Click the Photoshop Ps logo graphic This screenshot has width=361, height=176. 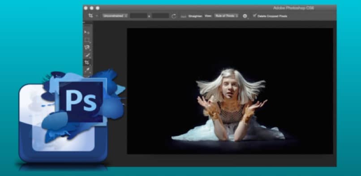click(x=81, y=102)
